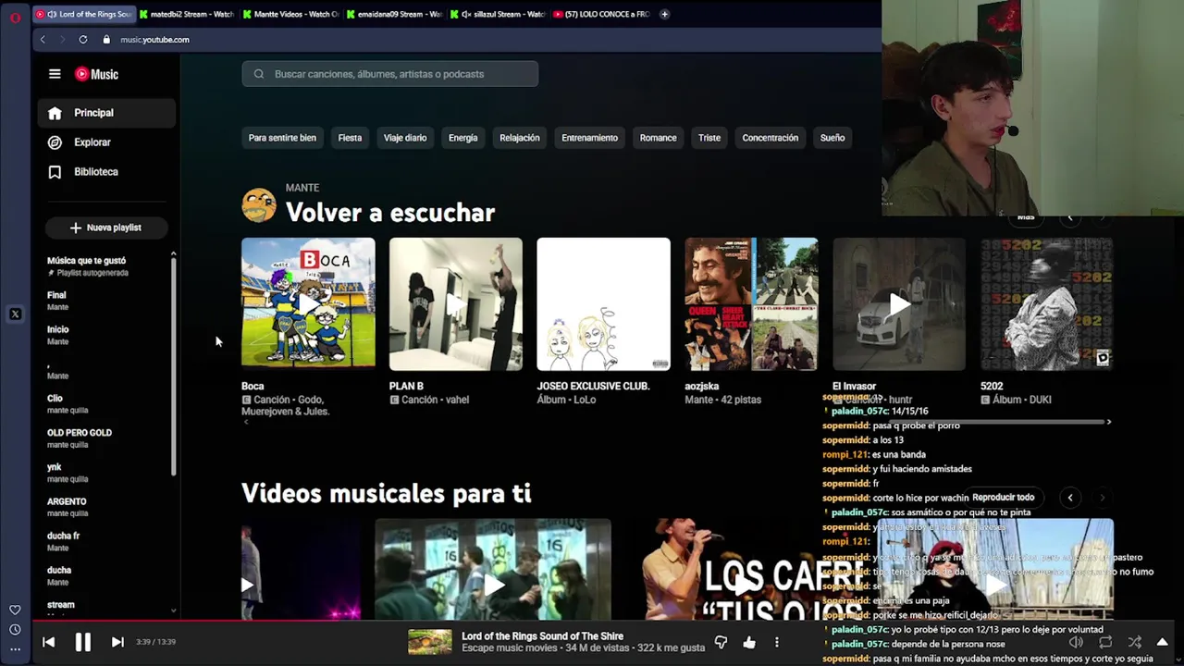Dislike the current song

[721, 642]
